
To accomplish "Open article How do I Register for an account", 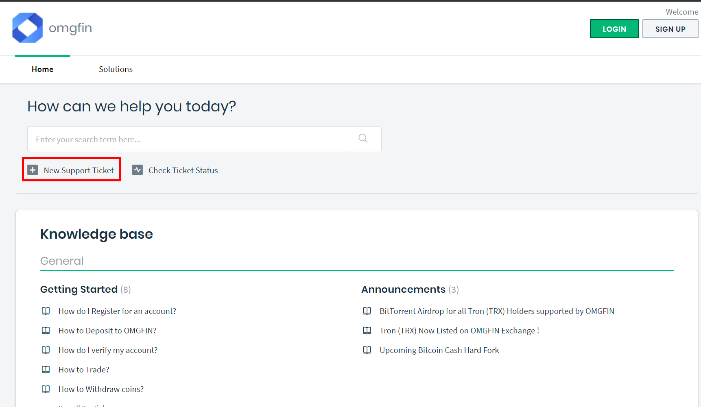I will (x=117, y=311).
